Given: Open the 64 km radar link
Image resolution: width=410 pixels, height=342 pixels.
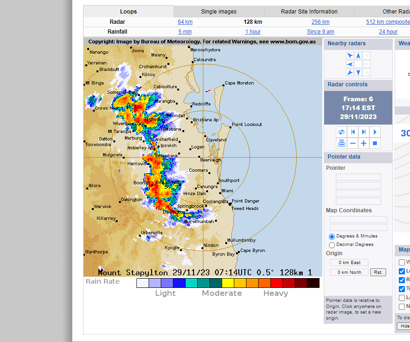Looking at the screenshot, I should click(185, 22).
